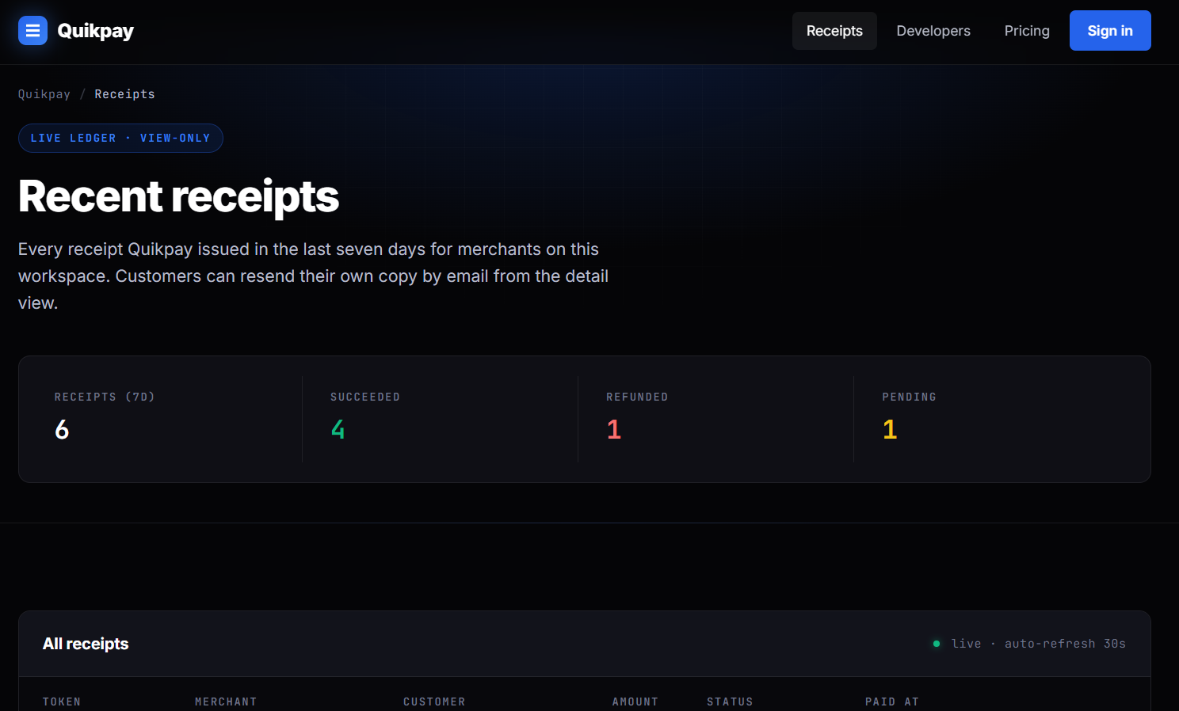Viewport: 1179px width, 711px height.
Task: Click the green live status dot
Action: [937, 644]
